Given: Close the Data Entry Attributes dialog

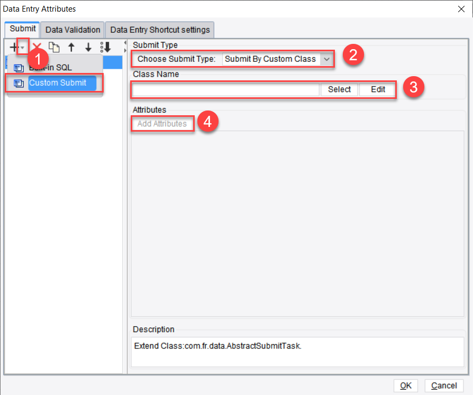Looking at the screenshot, I should pos(461,9).
